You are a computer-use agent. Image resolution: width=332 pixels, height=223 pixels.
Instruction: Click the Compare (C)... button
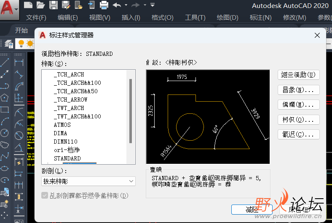coord(299,134)
